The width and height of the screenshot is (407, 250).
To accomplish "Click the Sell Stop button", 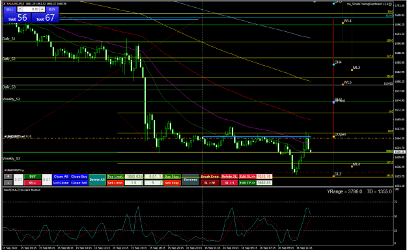I will pyautogui.click(x=172, y=183).
